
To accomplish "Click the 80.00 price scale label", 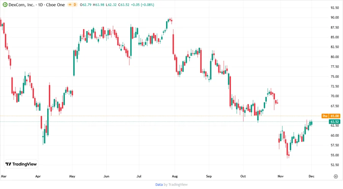I will pos(335,57).
